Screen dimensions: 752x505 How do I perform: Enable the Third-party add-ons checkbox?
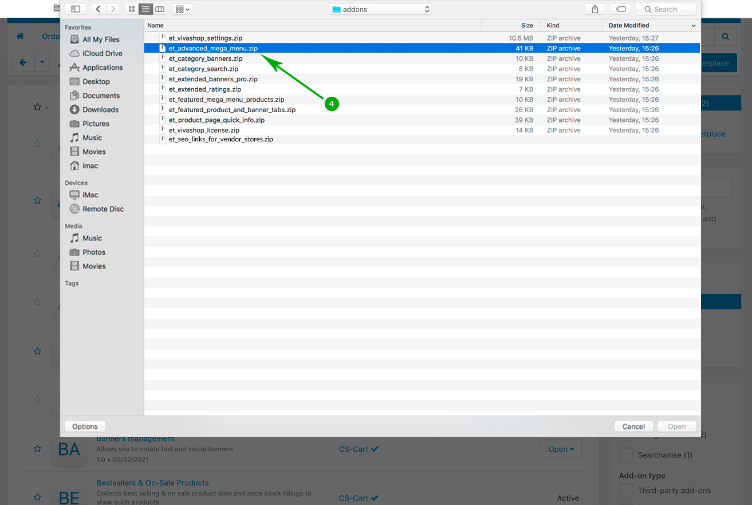(x=626, y=491)
